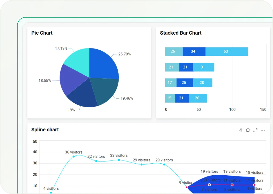
Task: Open comments on the Spline chart
Action: click(x=248, y=130)
